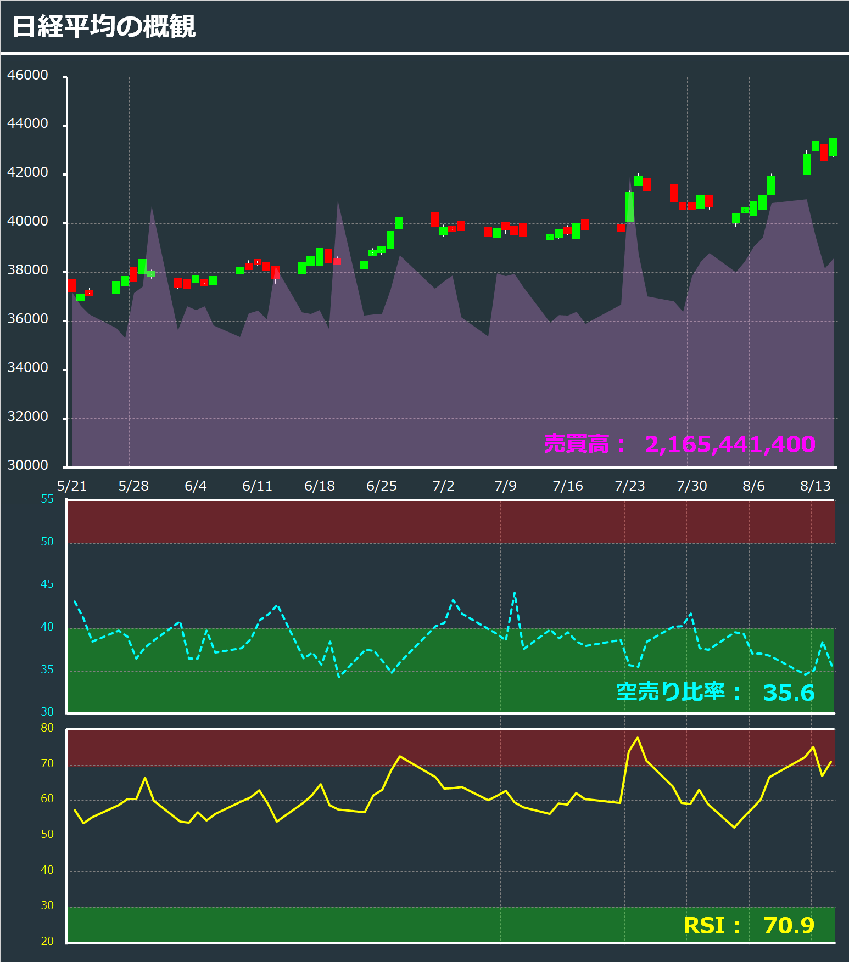This screenshot has width=849, height=962.
Task: Click the short-selling ratio spike near 7/10
Action: [x=514, y=593]
